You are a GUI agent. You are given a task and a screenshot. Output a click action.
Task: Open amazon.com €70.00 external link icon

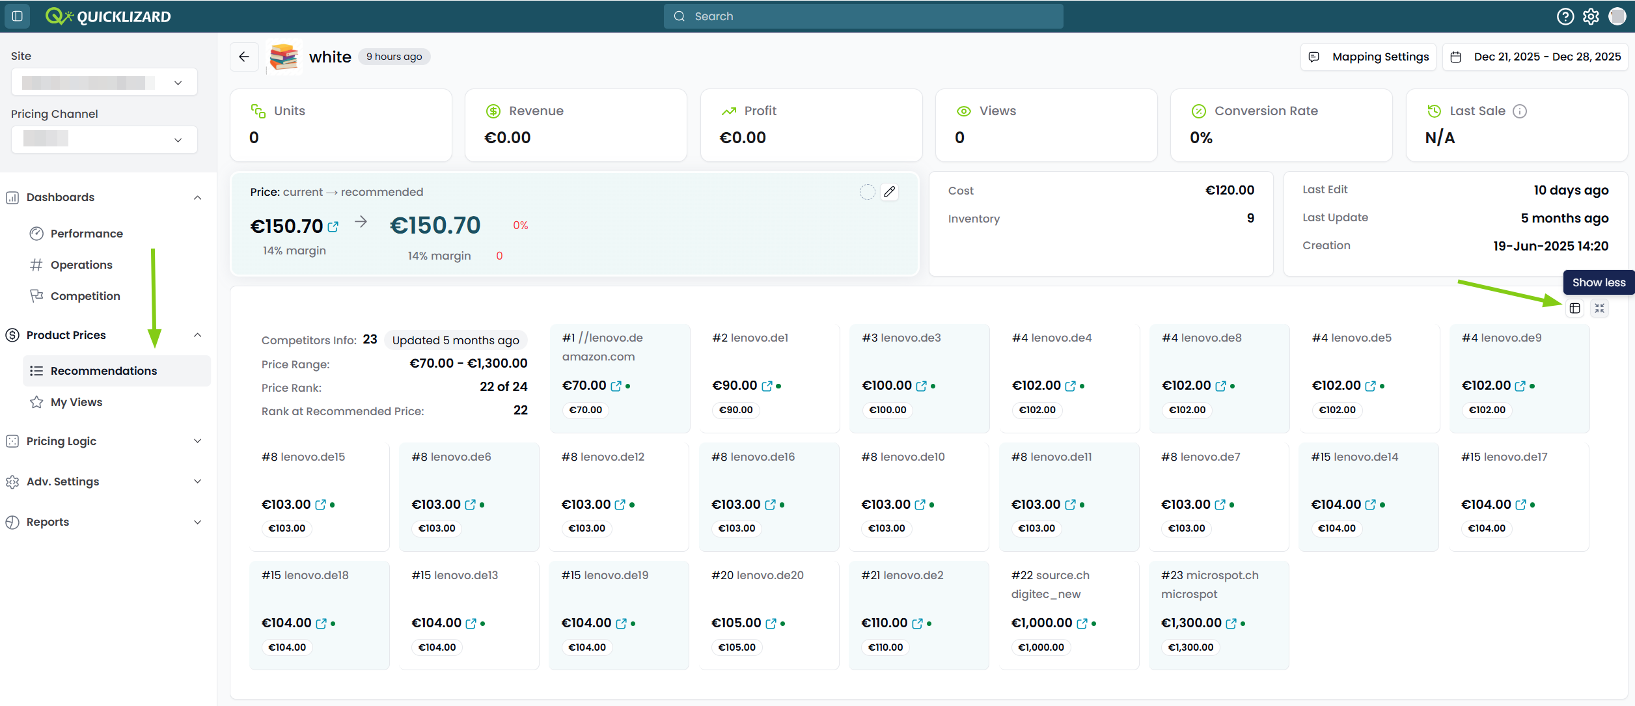tap(616, 386)
